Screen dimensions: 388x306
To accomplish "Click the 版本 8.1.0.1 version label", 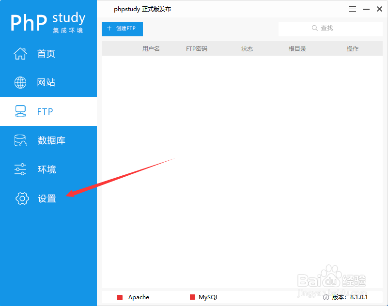I will (x=349, y=297).
